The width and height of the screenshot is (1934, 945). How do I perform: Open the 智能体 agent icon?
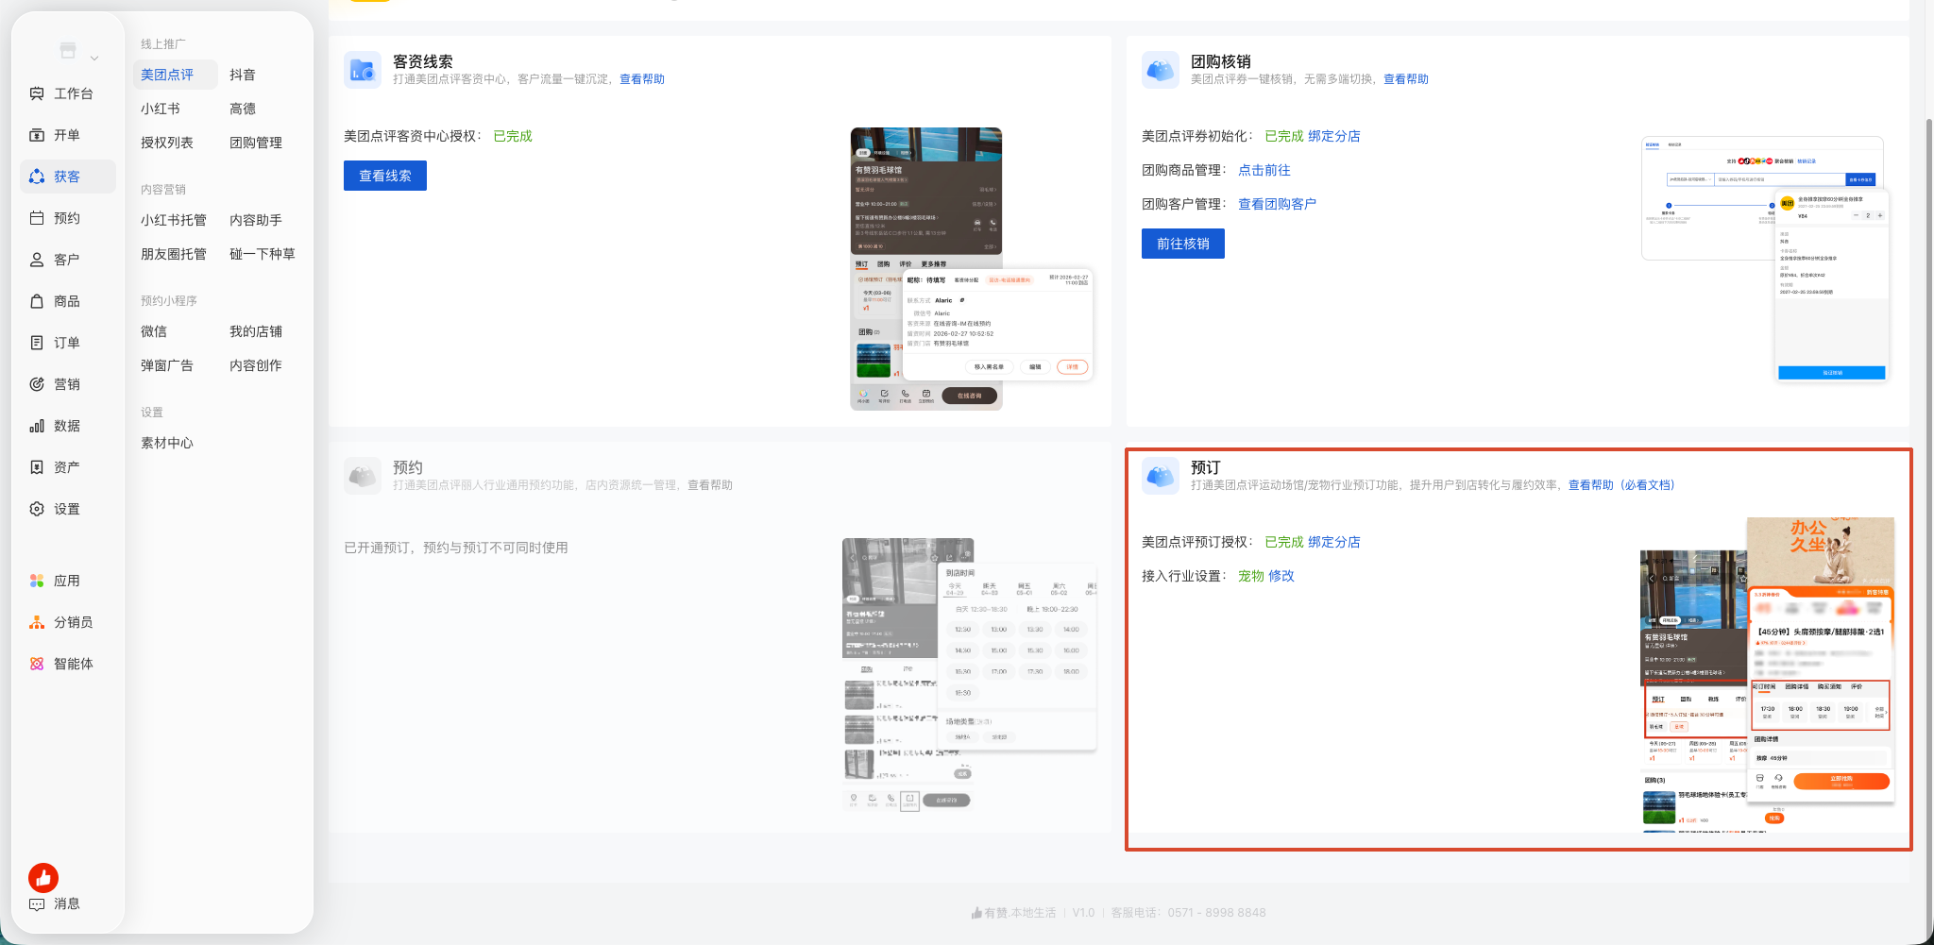pos(37,664)
